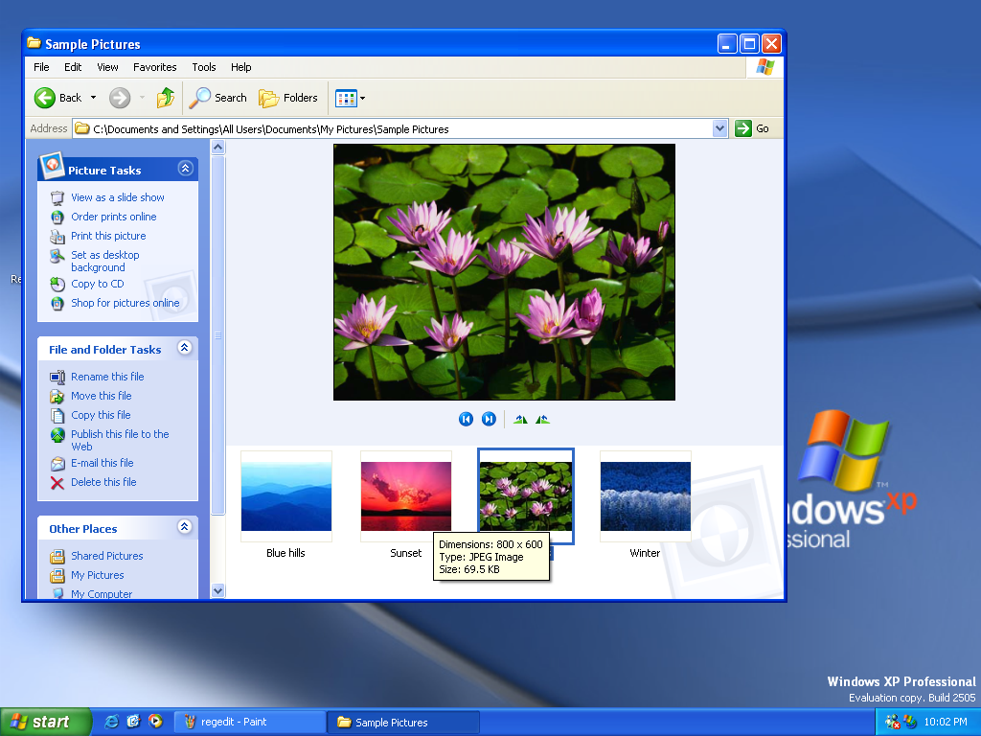Screen dimensions: 981x736
Task: Click Copy this file
Action: coord(101,415)
